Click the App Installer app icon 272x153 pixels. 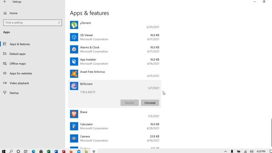tap(74, 62)
